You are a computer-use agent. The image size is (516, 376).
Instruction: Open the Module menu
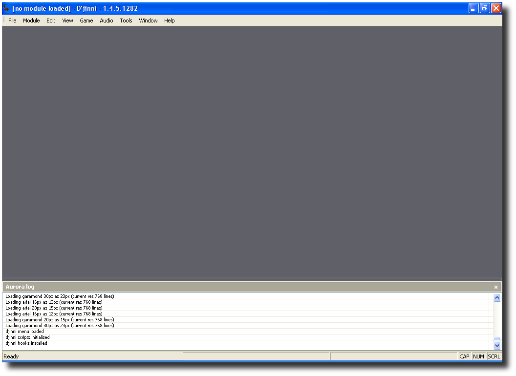(31, 21)
